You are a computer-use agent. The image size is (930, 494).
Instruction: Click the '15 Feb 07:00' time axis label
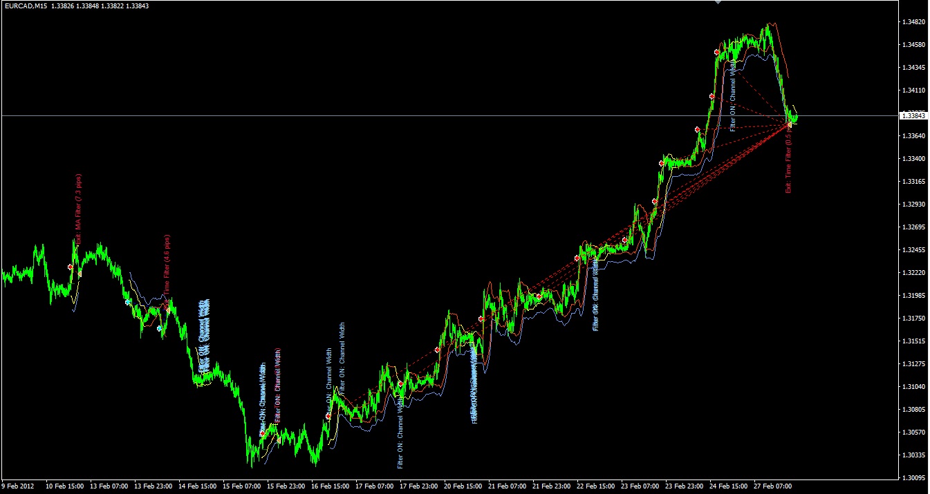[243, 486]
